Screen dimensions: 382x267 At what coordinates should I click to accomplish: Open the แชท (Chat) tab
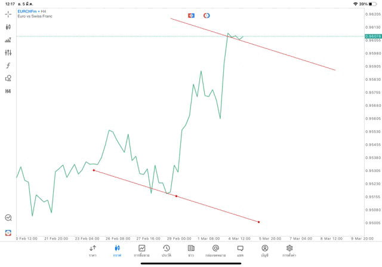(x=240, y=250)
